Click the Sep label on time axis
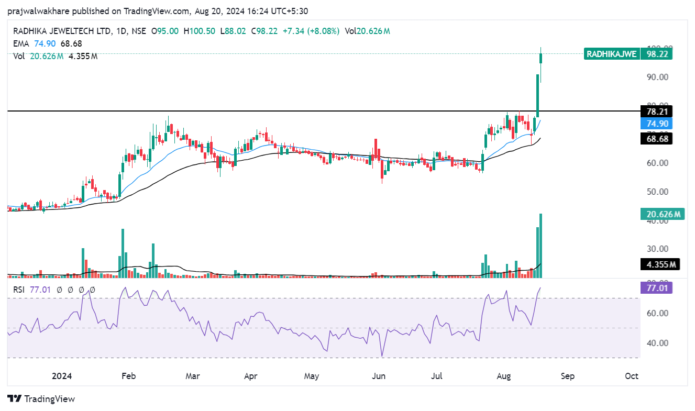The image size is (695, 411). coord(568,376)
